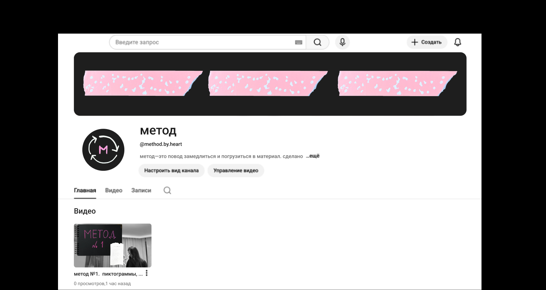Viewport: 546px width, 290px height.
Task: Click the search magnifier button
Action: (317, 42)
